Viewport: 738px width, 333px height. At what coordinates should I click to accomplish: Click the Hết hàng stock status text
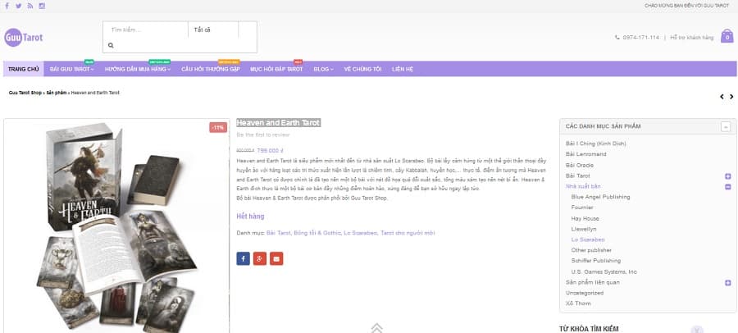[x=250, y=217]
